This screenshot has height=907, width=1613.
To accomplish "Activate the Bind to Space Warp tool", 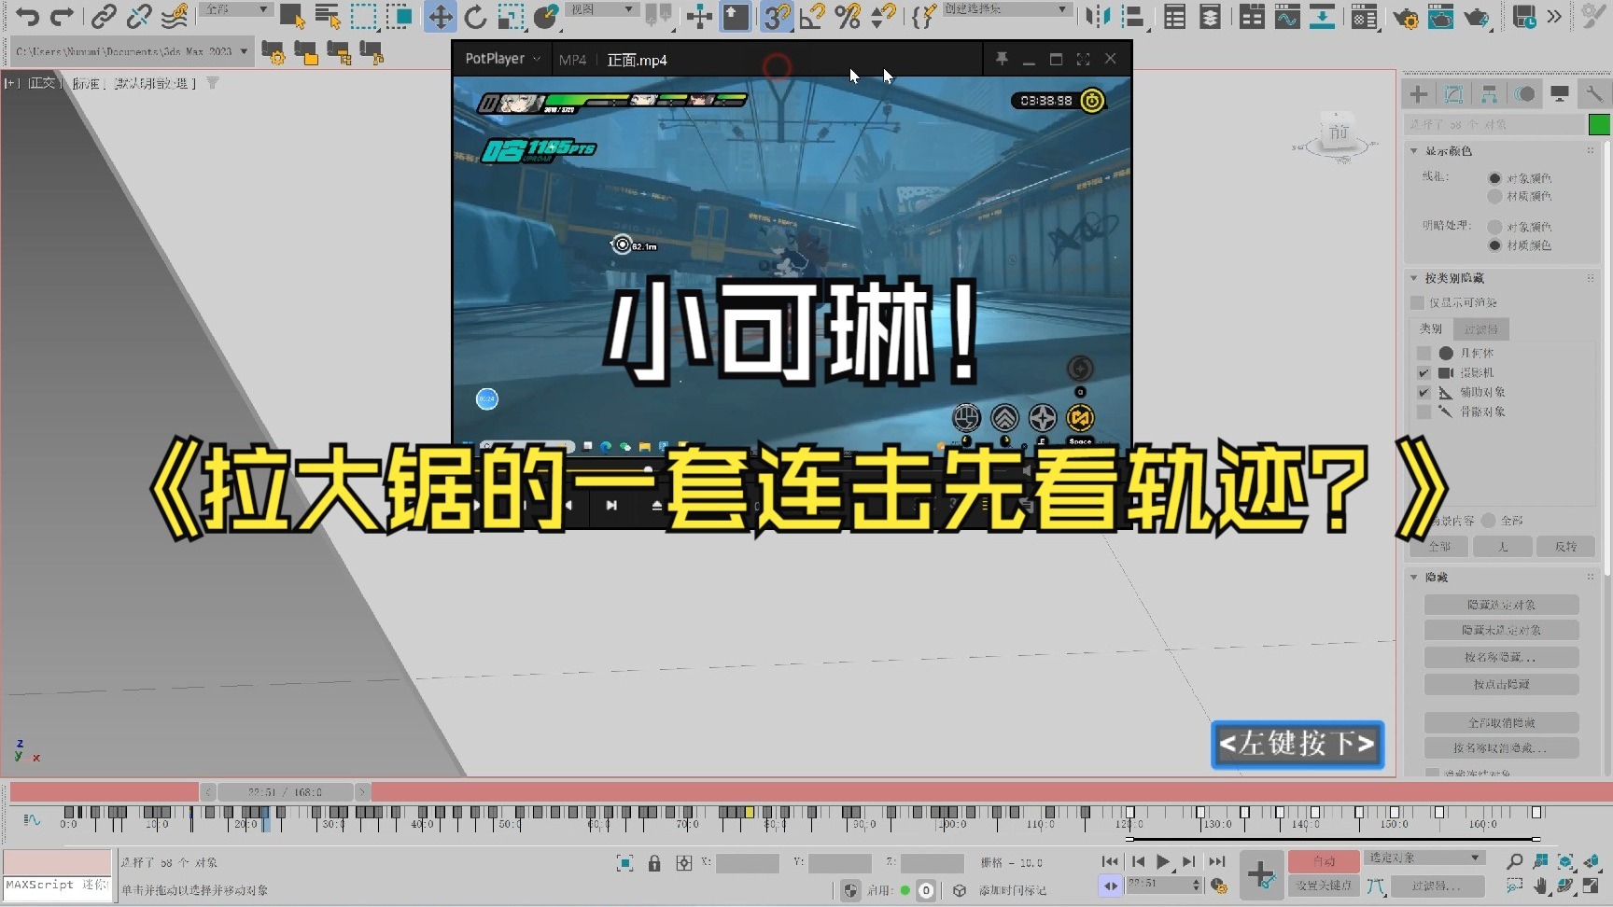I will (x=175, y=16).
